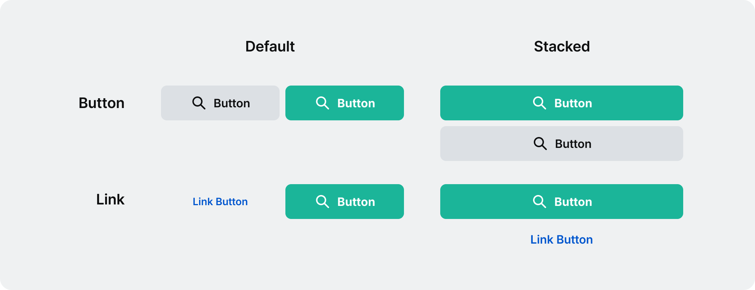
Task: Click "Button" text inside gray Default button
Action: [232, 103]
